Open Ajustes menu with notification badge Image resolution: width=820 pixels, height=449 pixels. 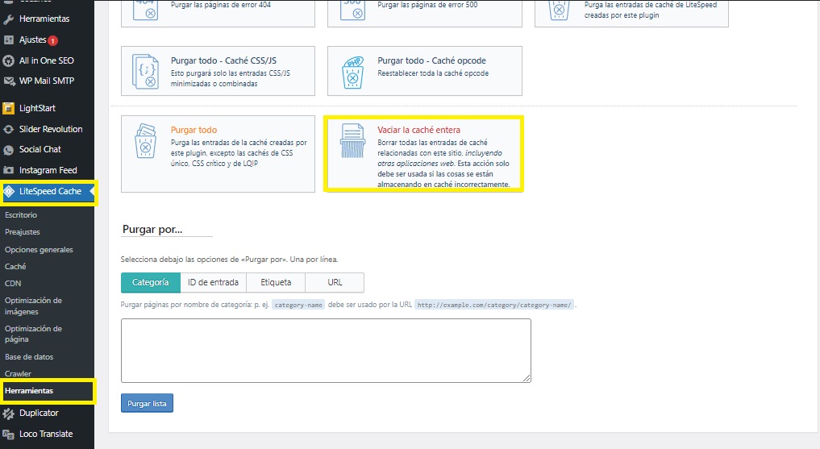(32, 39)
